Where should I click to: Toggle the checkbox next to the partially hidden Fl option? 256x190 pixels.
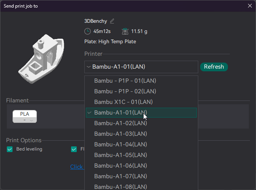[x=74, y=149]
